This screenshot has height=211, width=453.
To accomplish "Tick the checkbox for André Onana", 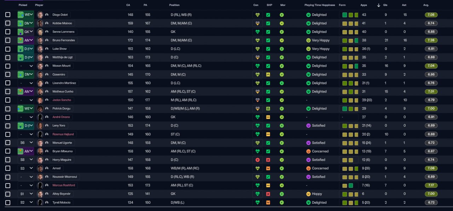I will (x=8, y=117).
